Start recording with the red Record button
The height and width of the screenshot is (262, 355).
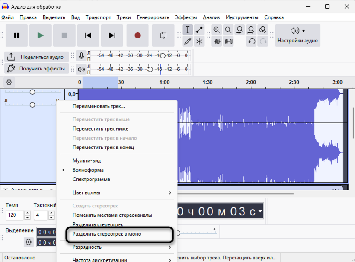click(137, 35)
